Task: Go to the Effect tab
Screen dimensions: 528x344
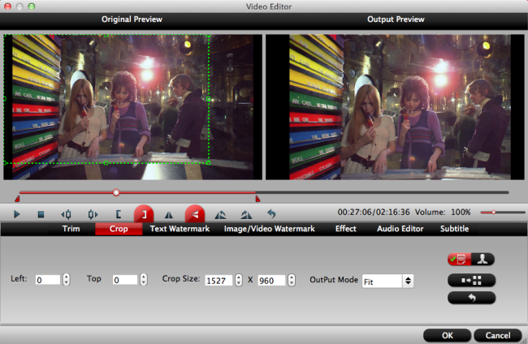Action: pyautogui.click(x=345, y=229)
